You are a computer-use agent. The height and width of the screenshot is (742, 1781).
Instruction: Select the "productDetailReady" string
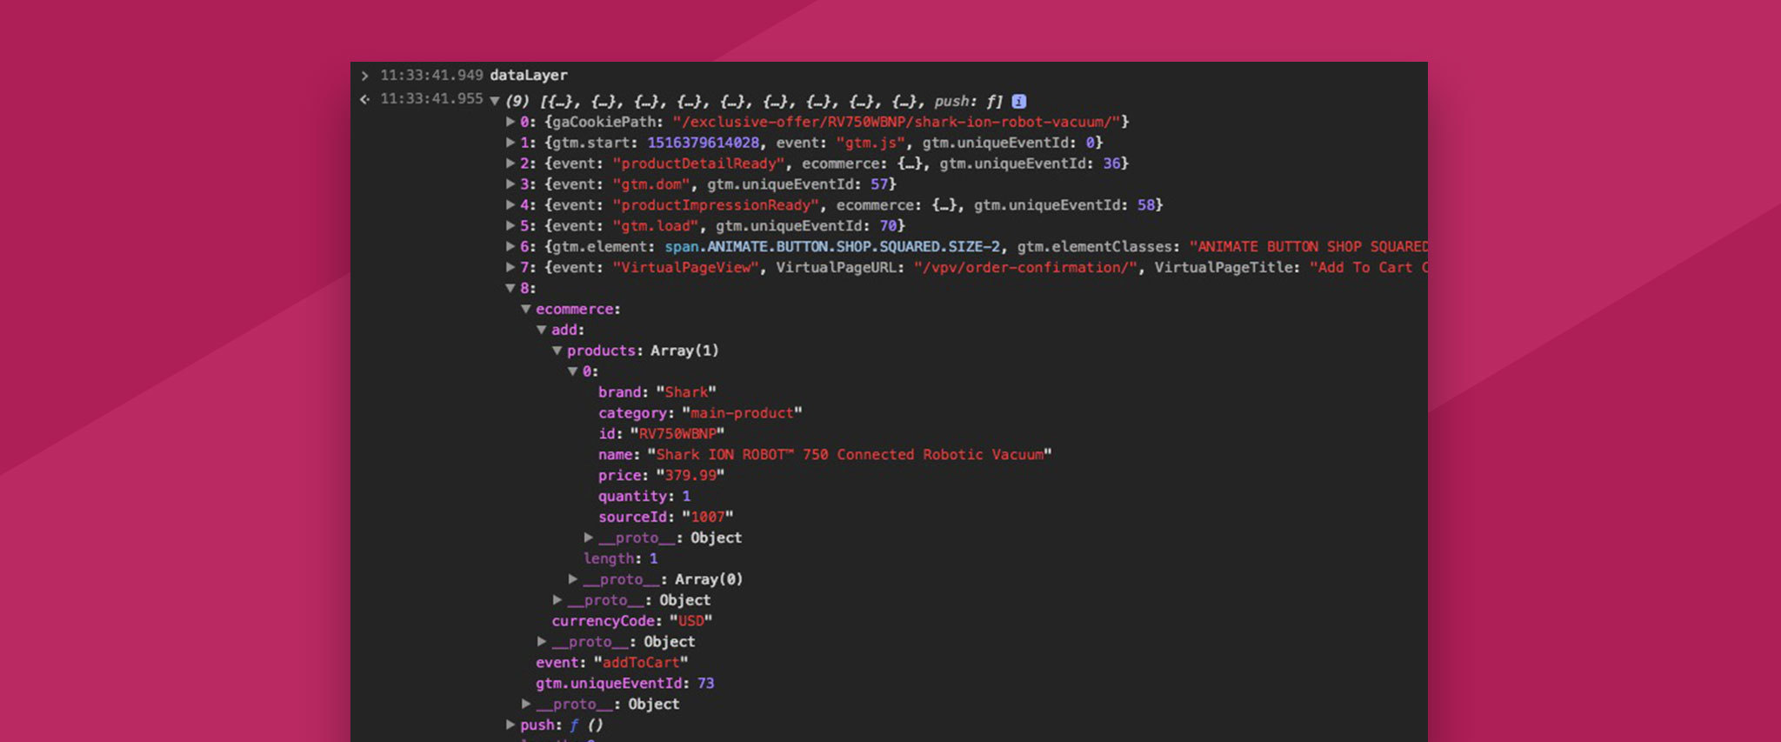coord(698,164)
